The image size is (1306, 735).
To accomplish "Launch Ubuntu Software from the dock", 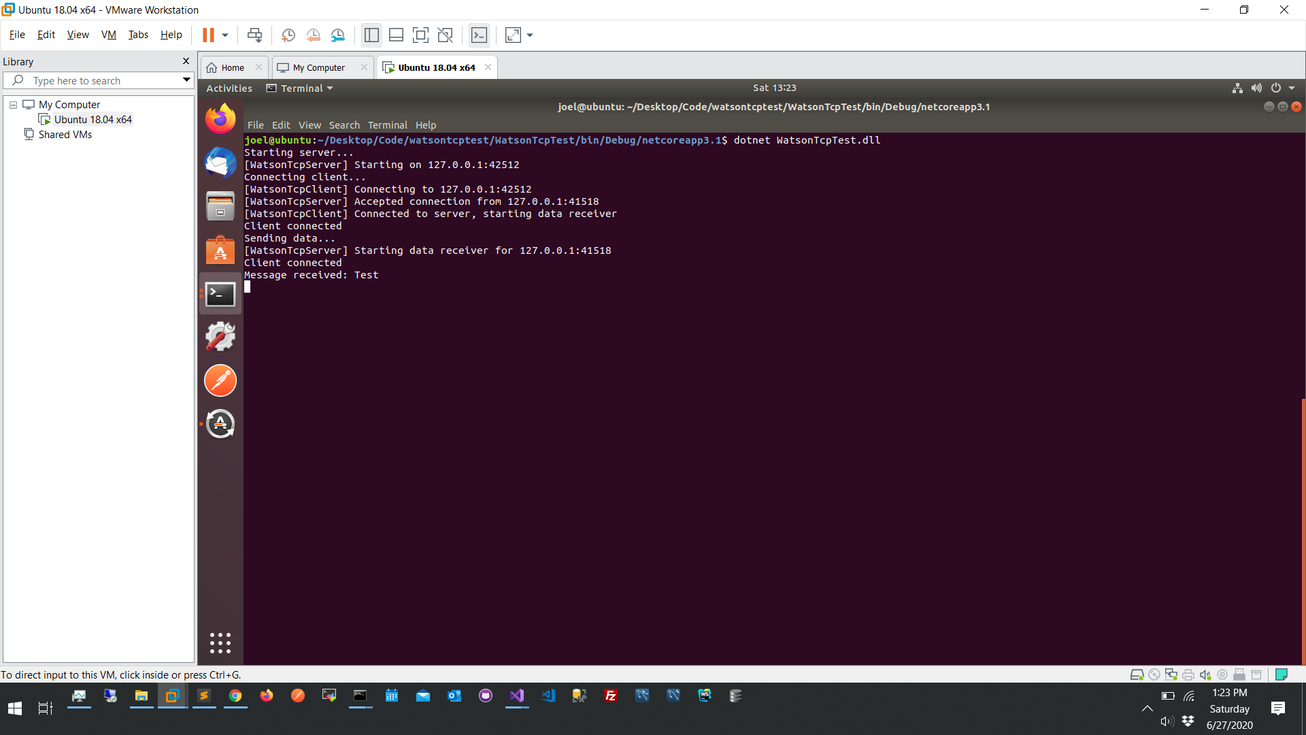I will tap(220, 250).
